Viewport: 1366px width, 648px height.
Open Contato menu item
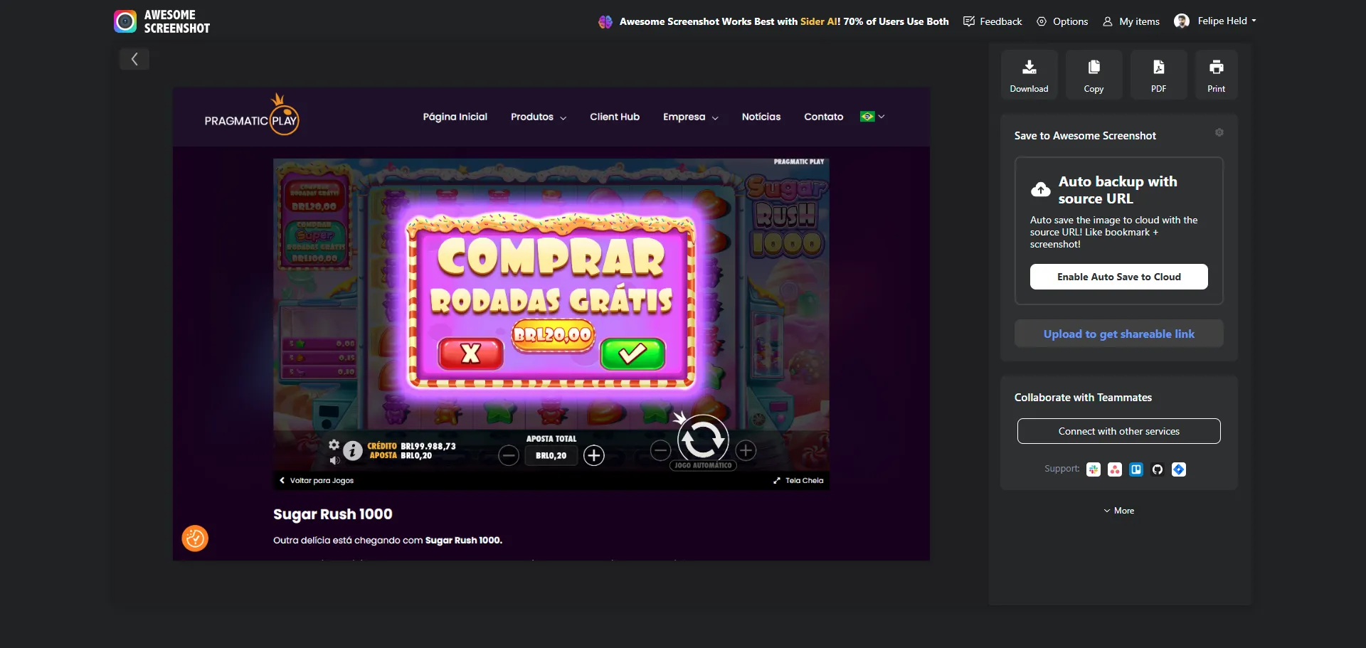click(824, 117)
